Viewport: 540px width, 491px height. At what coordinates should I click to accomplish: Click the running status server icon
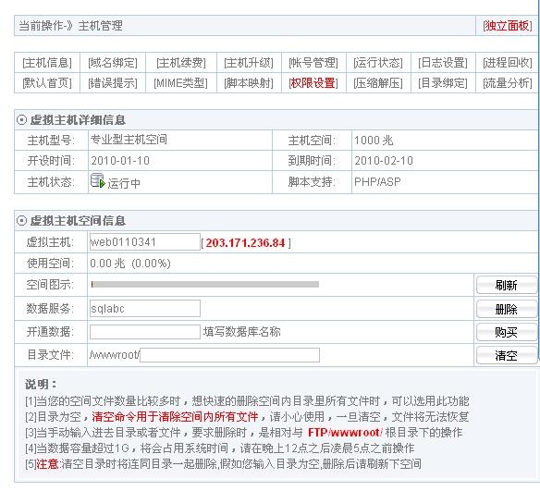97,180
